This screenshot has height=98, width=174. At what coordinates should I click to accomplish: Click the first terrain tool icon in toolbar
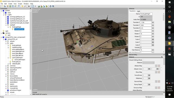39,6
